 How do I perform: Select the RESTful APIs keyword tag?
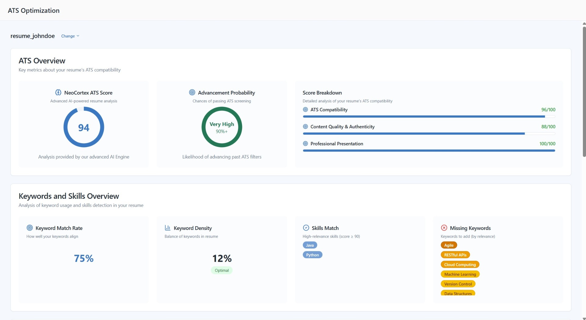(455, 255)
